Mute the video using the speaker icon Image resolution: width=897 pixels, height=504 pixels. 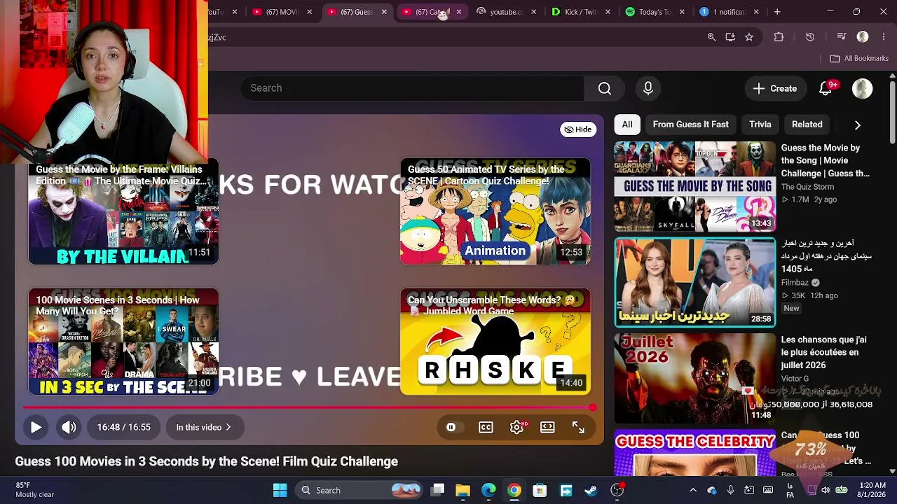(x=69, y=427)
